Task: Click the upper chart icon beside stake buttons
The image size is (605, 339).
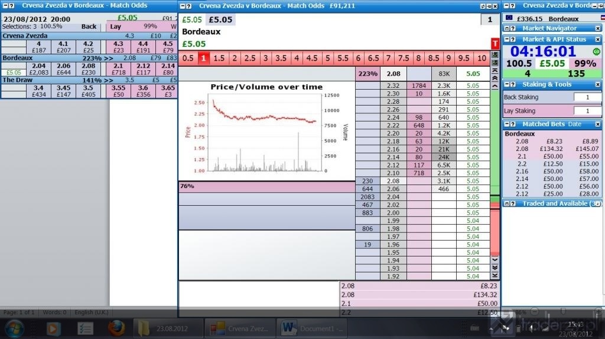Action: (495, 55)
